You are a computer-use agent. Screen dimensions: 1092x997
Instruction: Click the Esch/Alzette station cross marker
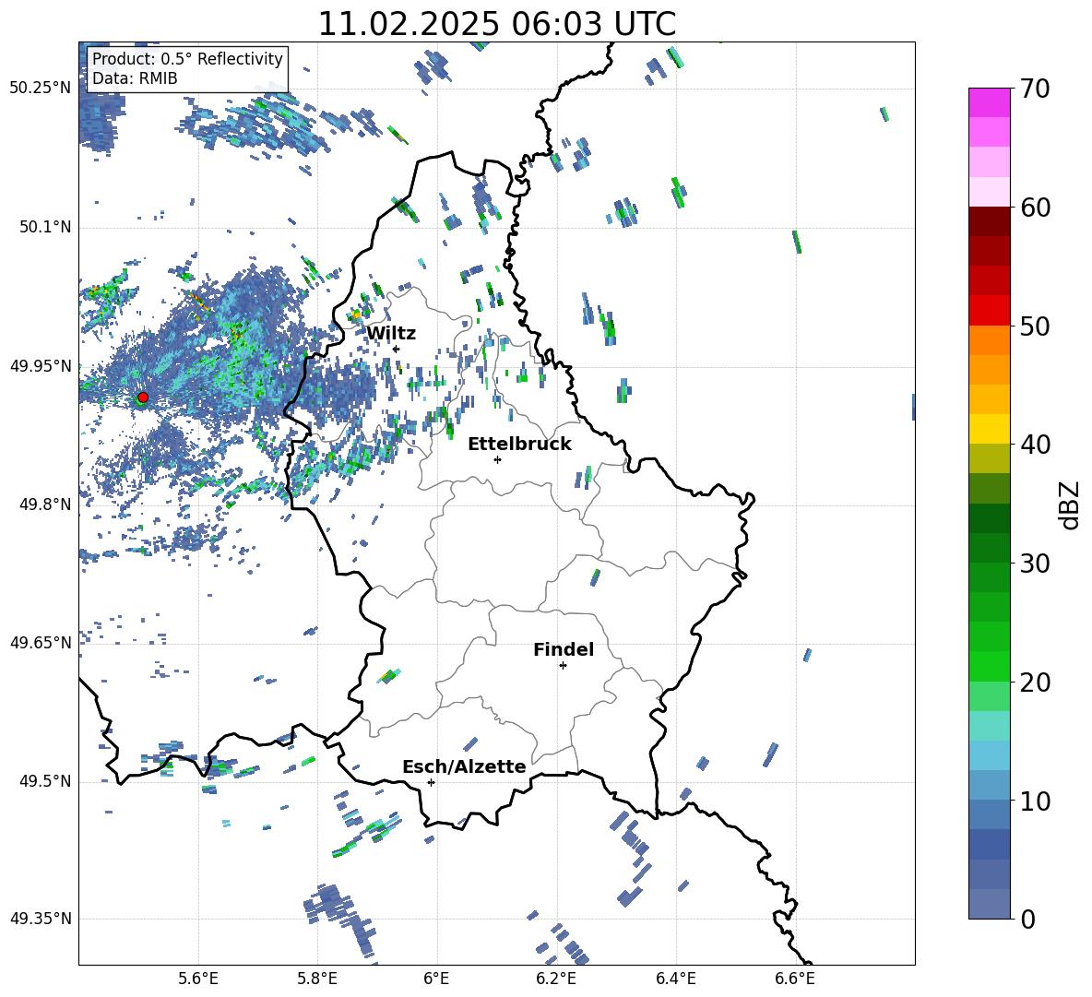click(431, 782)
